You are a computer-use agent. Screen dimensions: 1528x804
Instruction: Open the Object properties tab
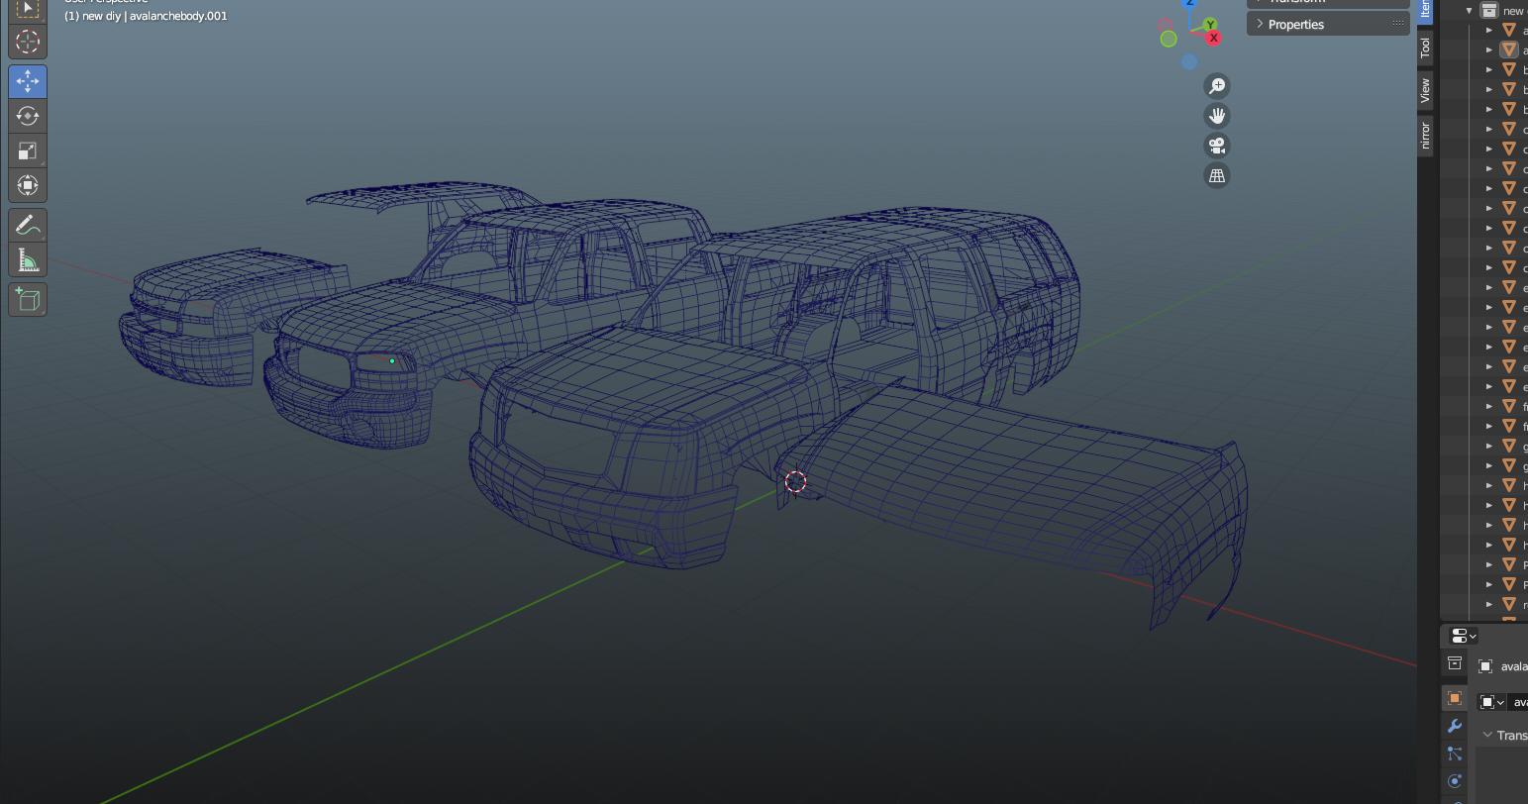pos(1455,698)
